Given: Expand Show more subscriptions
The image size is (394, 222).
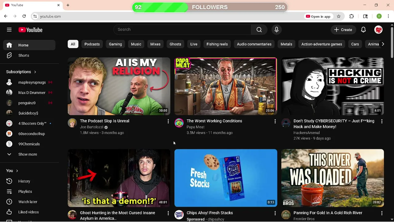Looking at the screenshot, I should click(x=29, y=154).
